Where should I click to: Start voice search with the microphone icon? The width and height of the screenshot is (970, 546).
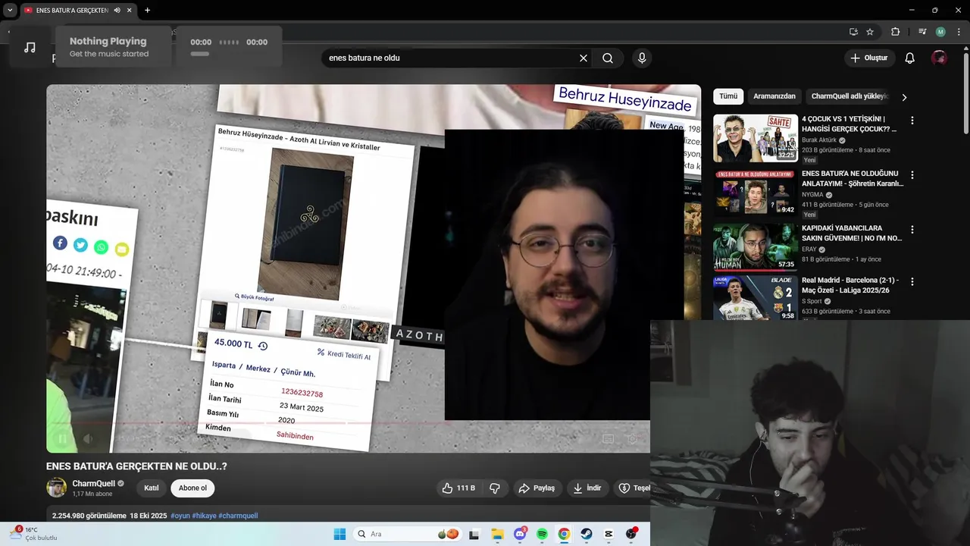pyautogui.click(x=642, y=58)
